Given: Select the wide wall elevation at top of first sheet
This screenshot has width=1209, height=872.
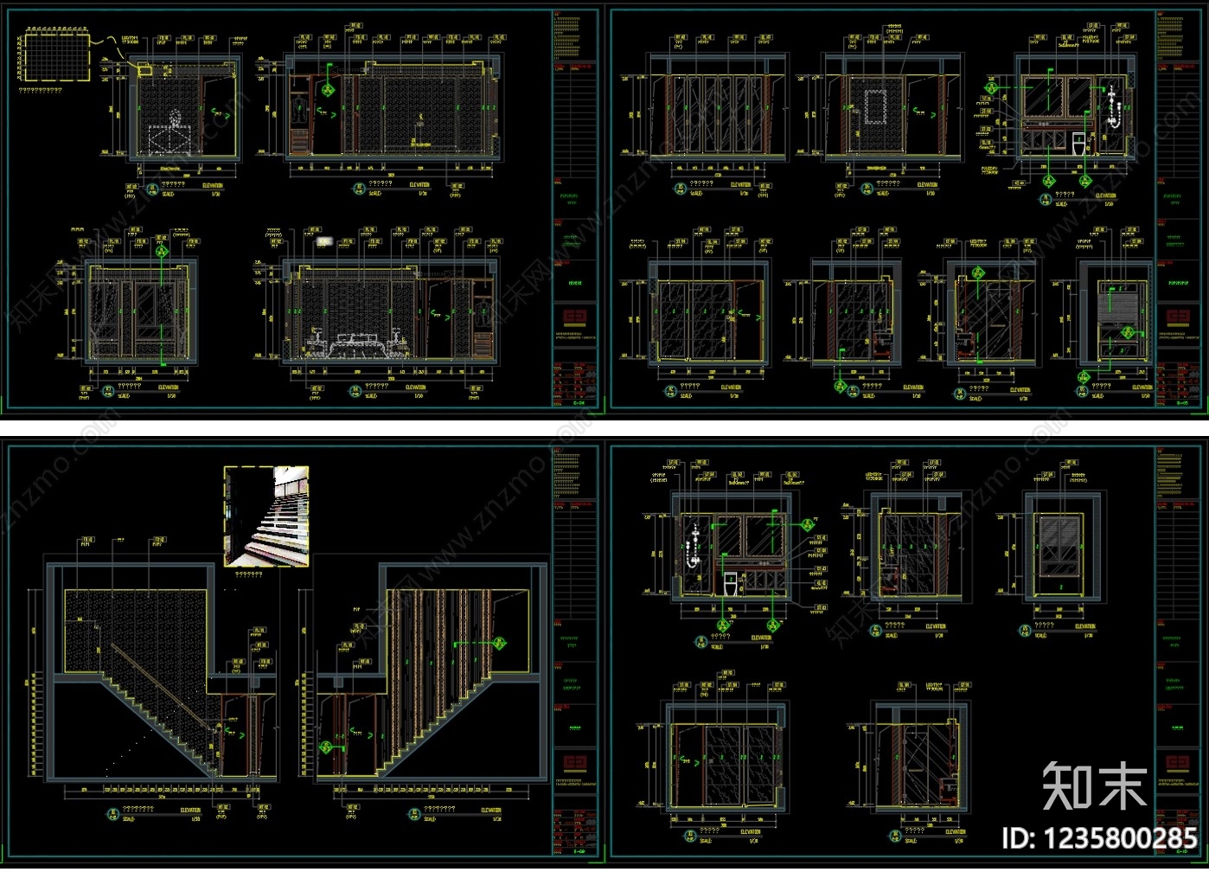Looking at the screenshot, I should pos(393,107).
